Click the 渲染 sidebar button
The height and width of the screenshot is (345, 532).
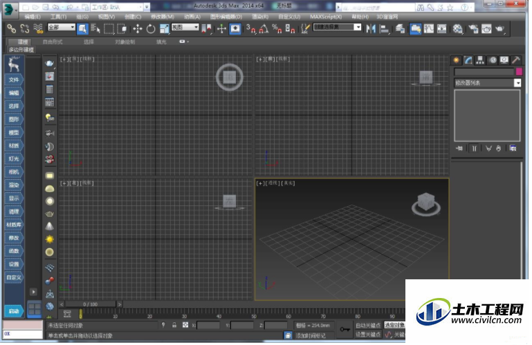pyautogui.click(x=14, y=185)
